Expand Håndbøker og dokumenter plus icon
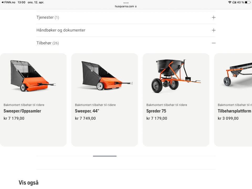This screenshot has height=189, width=252. pos(214,30)
